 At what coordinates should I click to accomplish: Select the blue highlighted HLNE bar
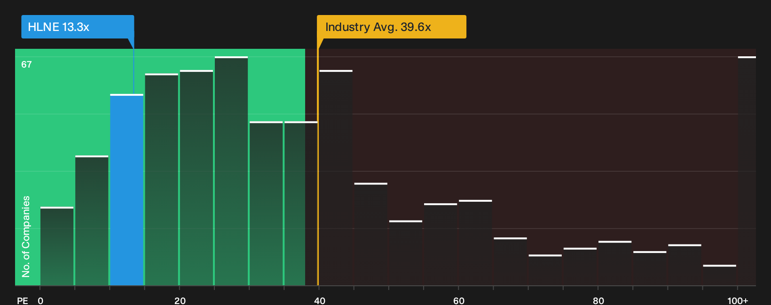[x=127, y=190]
